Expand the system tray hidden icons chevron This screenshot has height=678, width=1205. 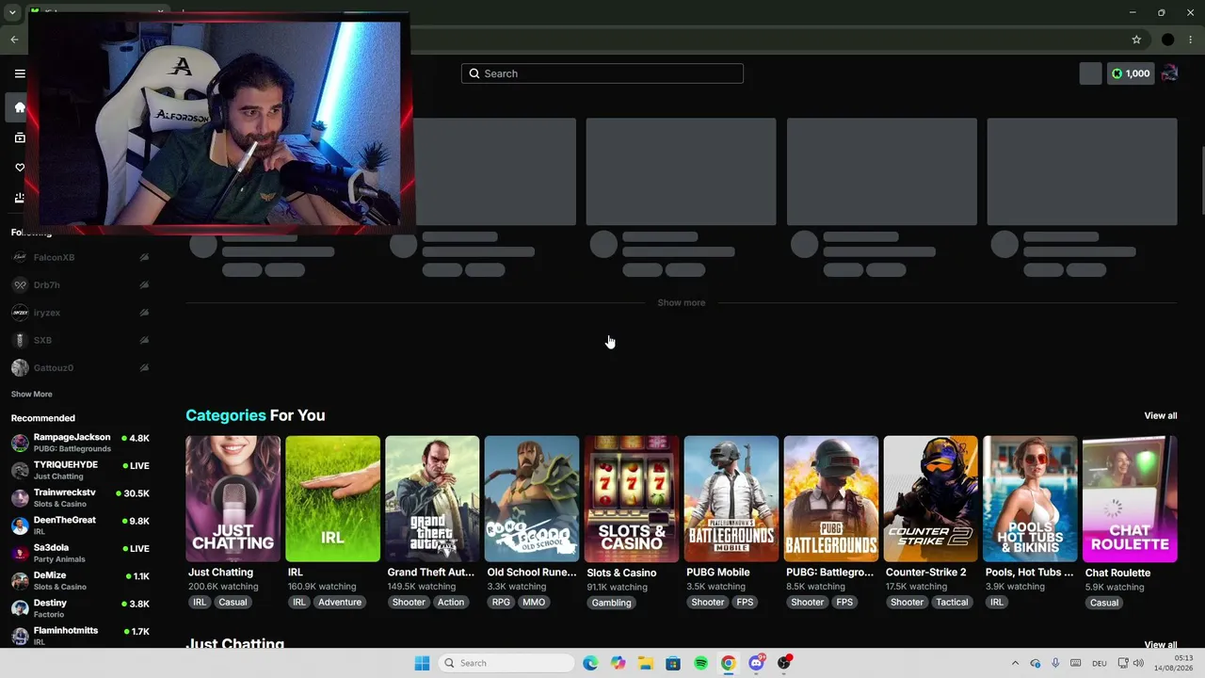click(x=1015, y=663)
